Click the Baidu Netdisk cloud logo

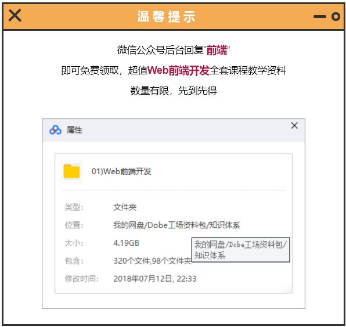[x=55, y=130]
